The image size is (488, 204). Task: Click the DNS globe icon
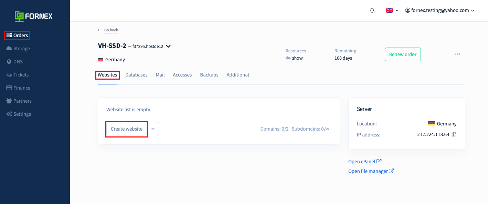point(9,62)
